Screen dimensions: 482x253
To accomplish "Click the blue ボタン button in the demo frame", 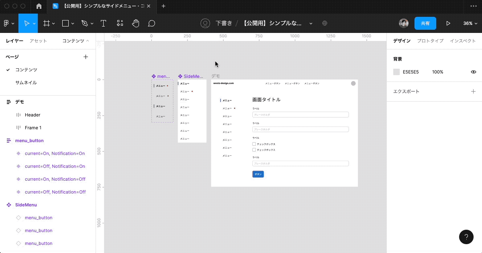I will pyautogui.click(x=258, y=174).
